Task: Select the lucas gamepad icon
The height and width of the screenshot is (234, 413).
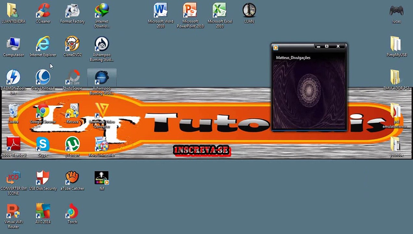Action: (x=396, y=13)
